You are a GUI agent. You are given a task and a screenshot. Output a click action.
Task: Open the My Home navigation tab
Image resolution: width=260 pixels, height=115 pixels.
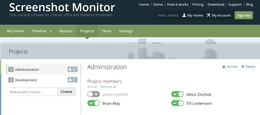point(15,31)
